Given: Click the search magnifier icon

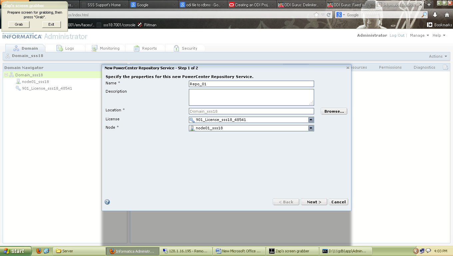Looking at the screenshot, I should 424,15.
